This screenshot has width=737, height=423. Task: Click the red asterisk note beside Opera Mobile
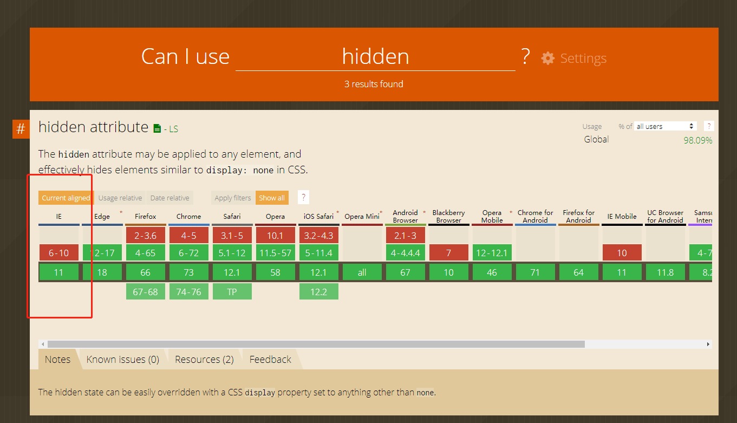tap(511, 212)
